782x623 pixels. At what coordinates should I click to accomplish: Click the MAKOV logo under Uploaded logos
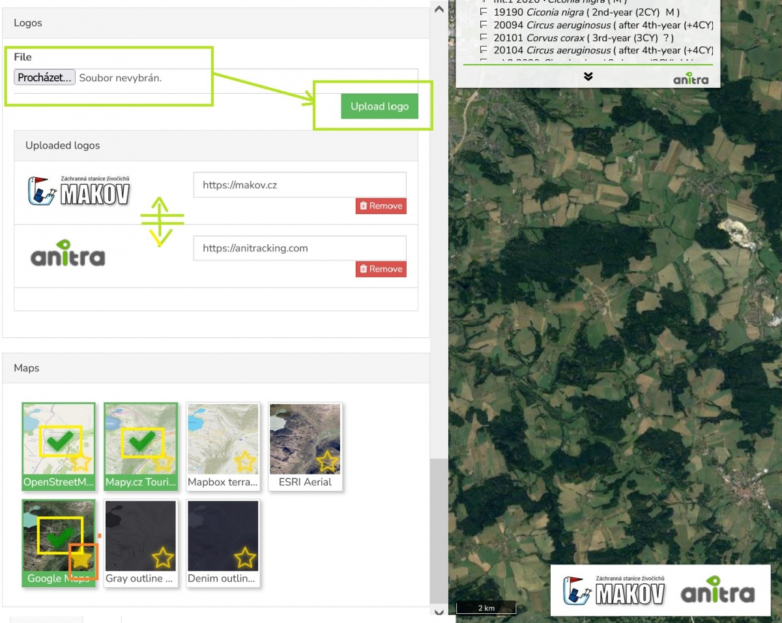(x=78, y=189)
